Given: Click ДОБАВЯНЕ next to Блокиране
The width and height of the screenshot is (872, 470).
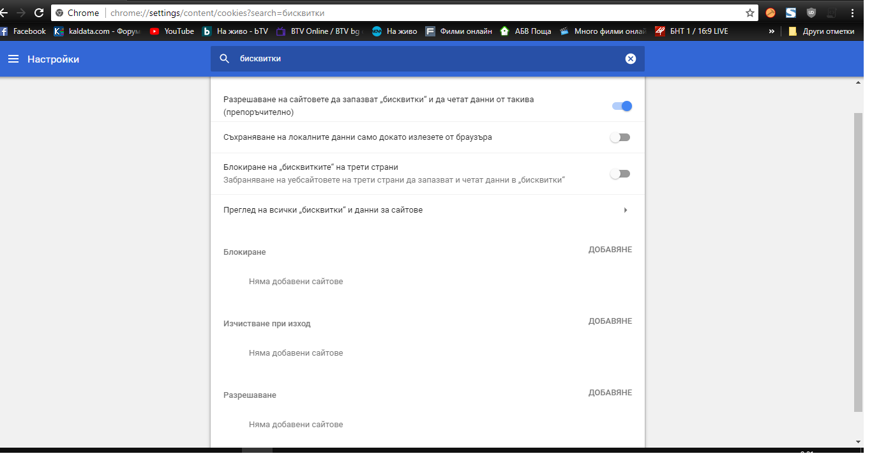Looking at the screenshot, I should click(x=610, y=250).
